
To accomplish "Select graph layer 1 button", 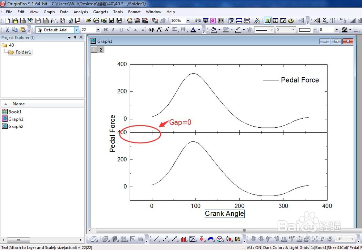I will click(x=94, y=49).
